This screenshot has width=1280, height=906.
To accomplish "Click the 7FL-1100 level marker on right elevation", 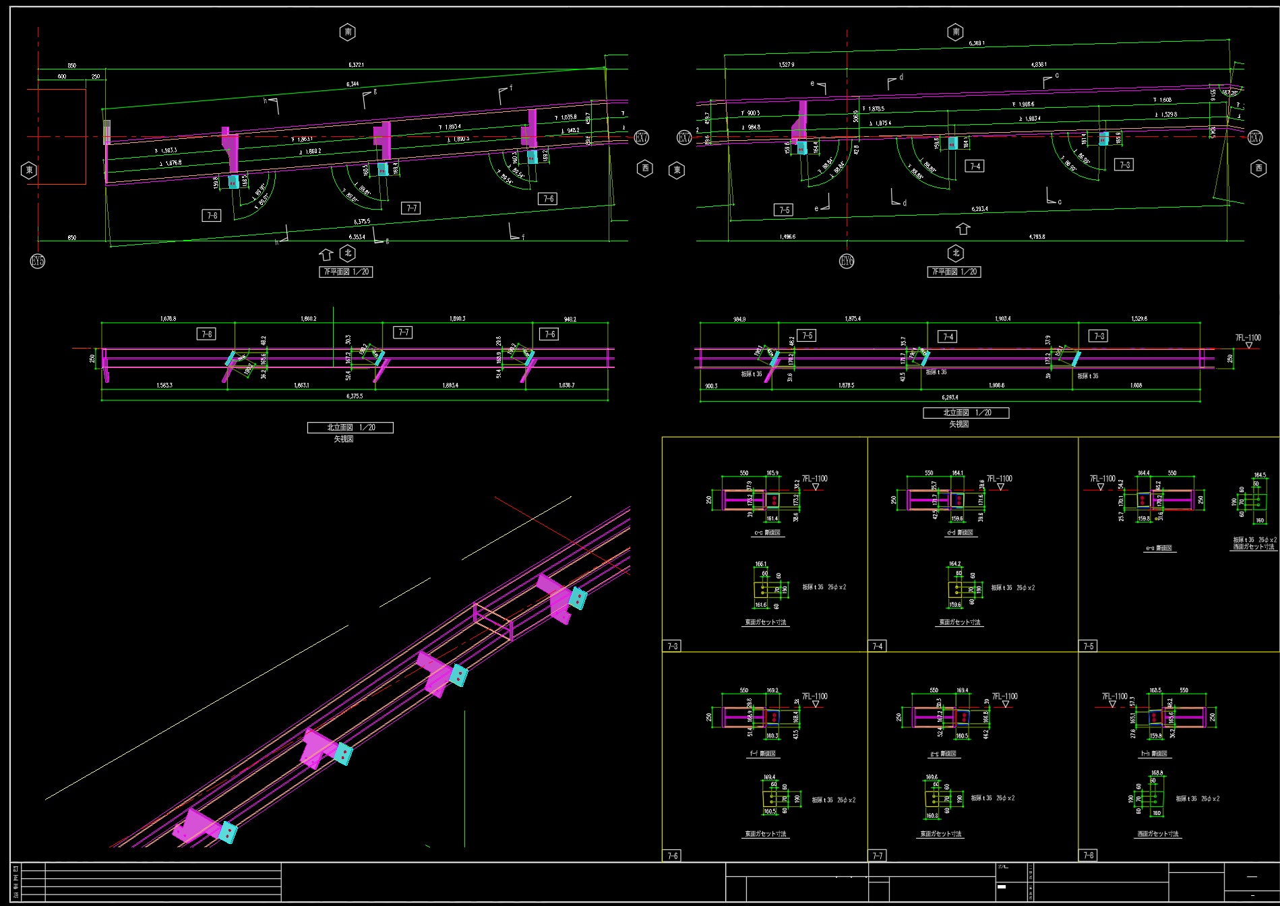I will click(1248, 339).
